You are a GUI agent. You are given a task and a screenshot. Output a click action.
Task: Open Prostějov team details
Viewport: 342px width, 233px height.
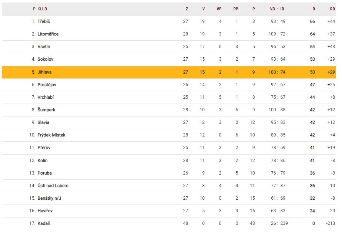(x=47, y=85)
